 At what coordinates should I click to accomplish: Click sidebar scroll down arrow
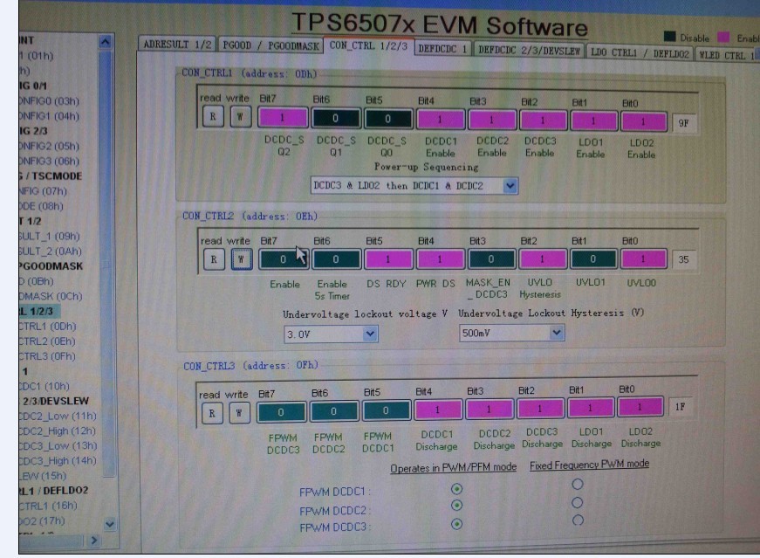(x=110, y=524)
